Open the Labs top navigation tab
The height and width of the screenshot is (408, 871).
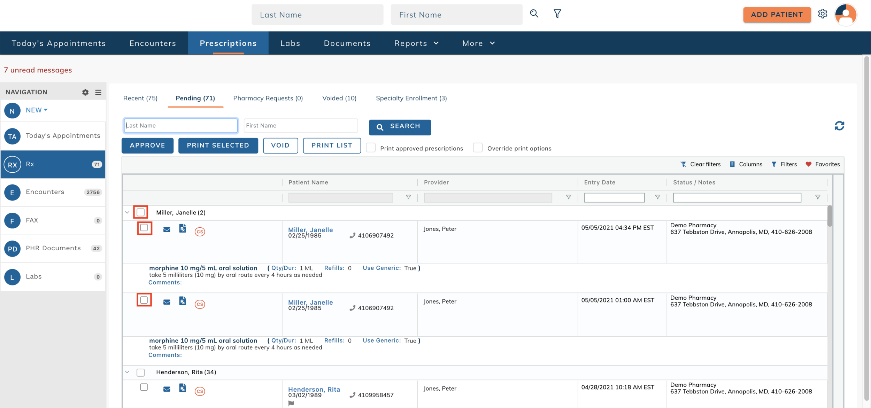tap(290, 43)
